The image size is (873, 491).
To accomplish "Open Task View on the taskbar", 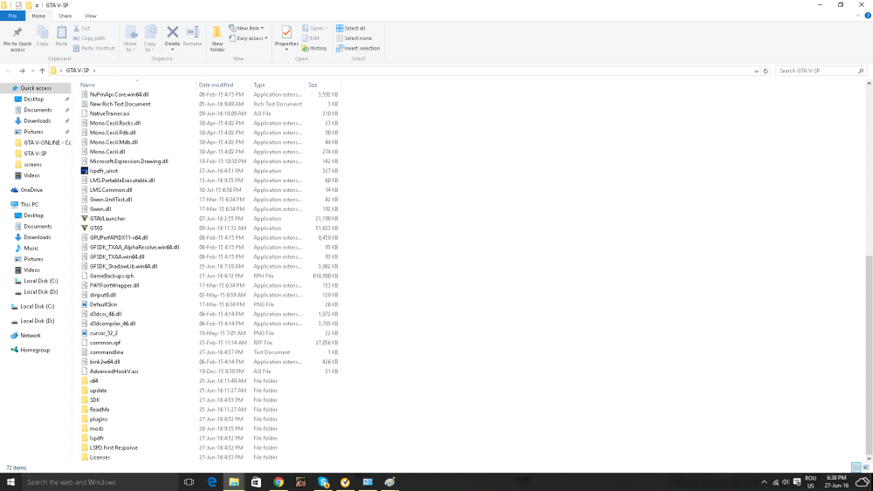I will tap(189, 482).
